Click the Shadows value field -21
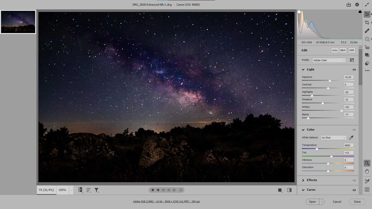This screenshot has width=372, height=209. 349,99
